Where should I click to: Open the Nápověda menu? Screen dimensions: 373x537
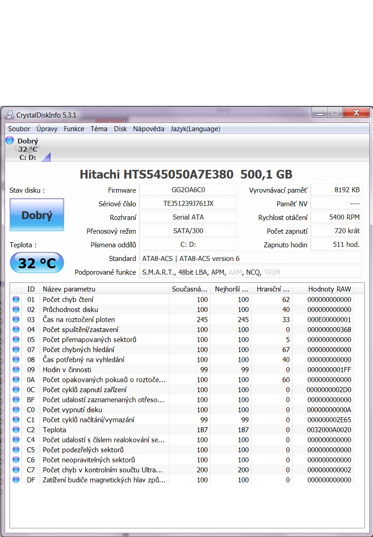coord(148,129)
